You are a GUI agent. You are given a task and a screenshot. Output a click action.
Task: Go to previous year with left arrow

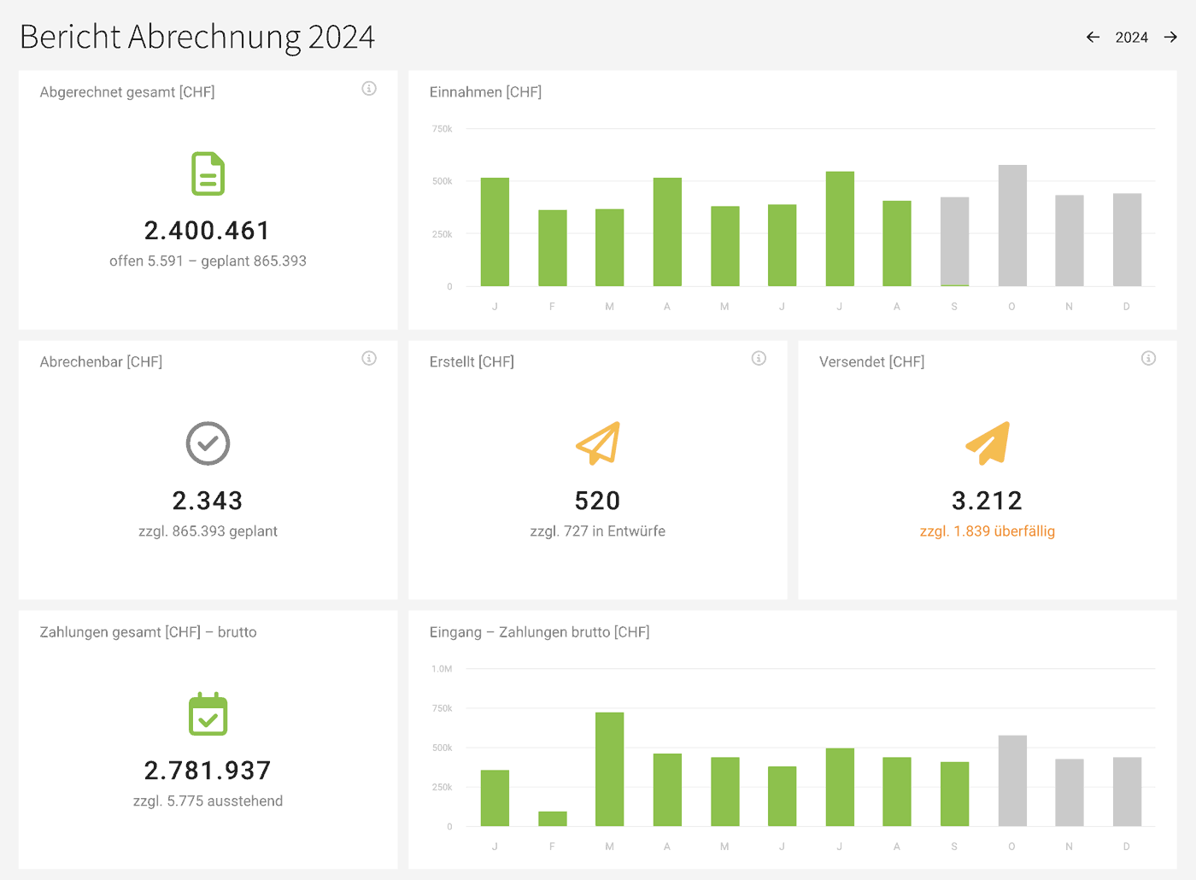[x=1093, y=38]
